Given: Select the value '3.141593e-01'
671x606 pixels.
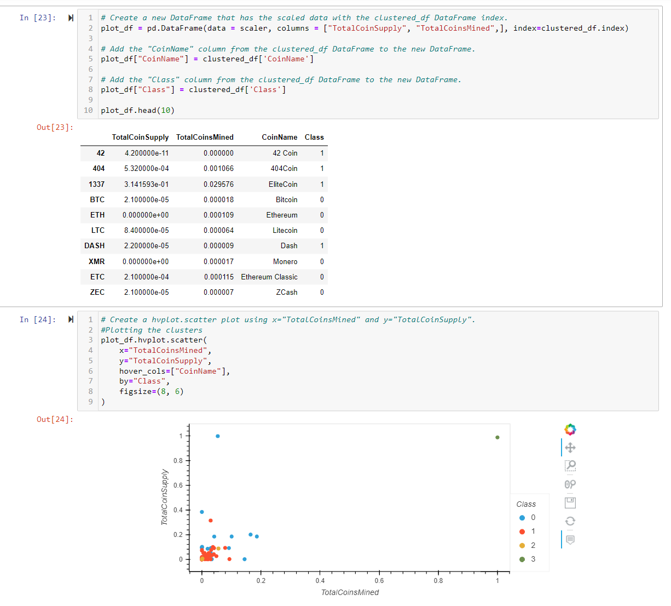Looking at the screenshot, I should point(147,185).
